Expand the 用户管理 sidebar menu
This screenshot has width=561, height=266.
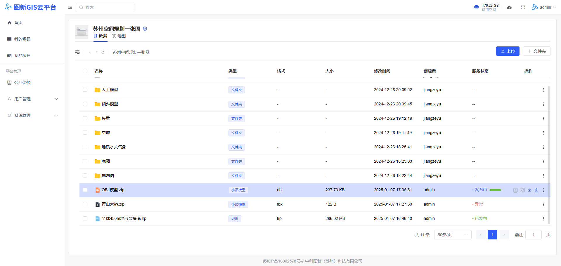coord(32,99)
